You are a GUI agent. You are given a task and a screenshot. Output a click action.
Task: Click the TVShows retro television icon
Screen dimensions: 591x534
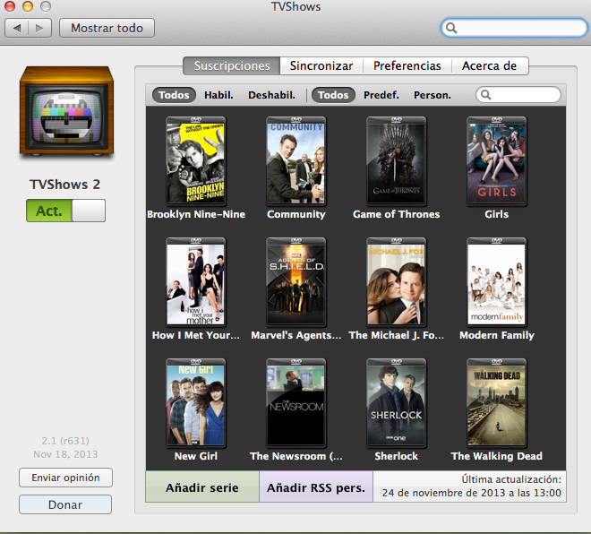tap(67, 111)
